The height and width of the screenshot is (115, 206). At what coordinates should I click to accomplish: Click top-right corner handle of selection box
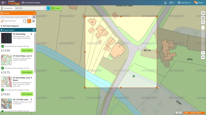coord(157,16)
